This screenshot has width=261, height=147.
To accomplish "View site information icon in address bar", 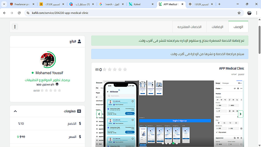I will point(28,13).
